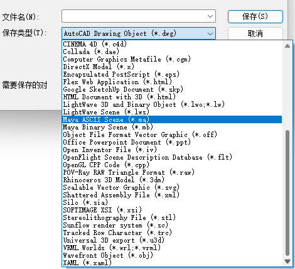Pick Object File Format Vector Graphic

(x=172, y=134)
